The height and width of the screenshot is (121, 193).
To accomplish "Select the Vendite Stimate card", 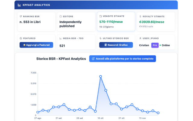I will click(116, 21).
